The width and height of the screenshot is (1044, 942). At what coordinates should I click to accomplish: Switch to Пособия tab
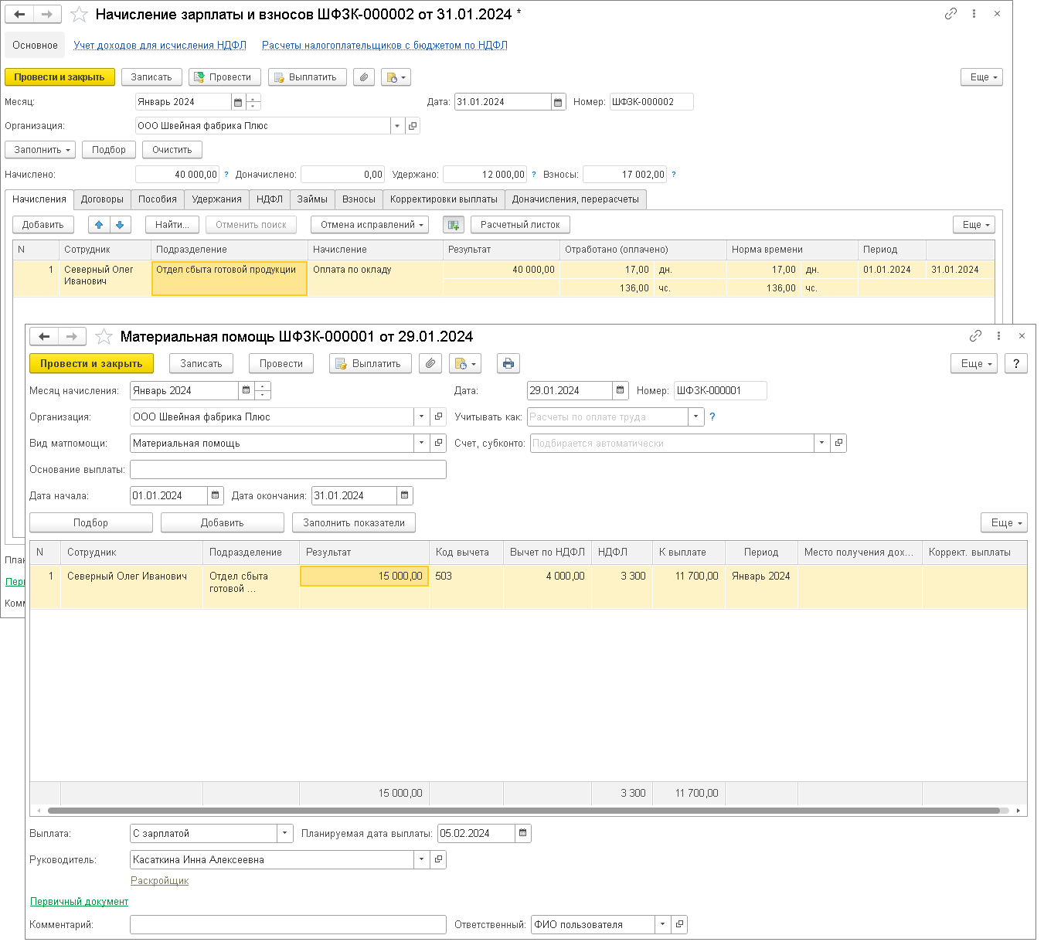point(158,199)
